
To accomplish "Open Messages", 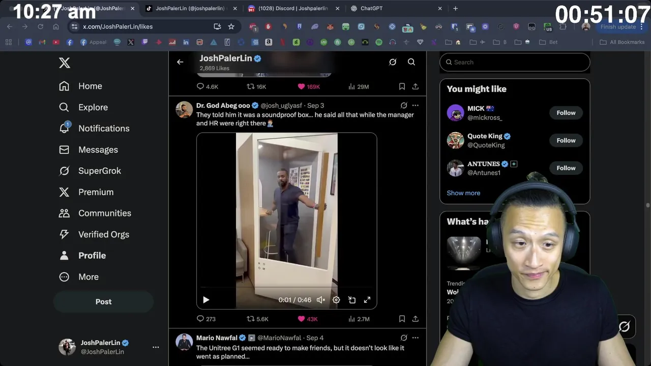I will (88, 149).
